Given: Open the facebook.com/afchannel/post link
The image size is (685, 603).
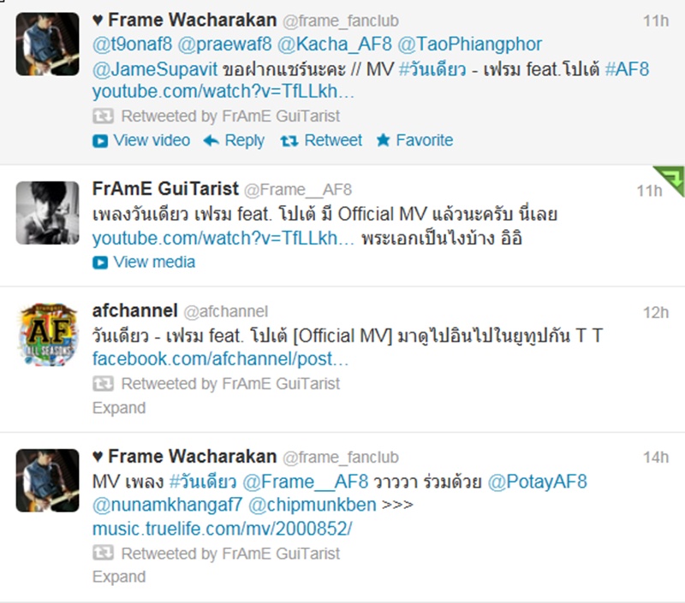Looking at the screenshot, I should (x=221, y=359).
